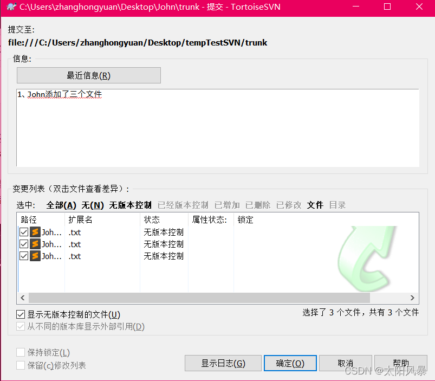Viewport: 435px width, 381px height.
Task: Click 已删除 selection link
Action: click(x=258, y=205)
